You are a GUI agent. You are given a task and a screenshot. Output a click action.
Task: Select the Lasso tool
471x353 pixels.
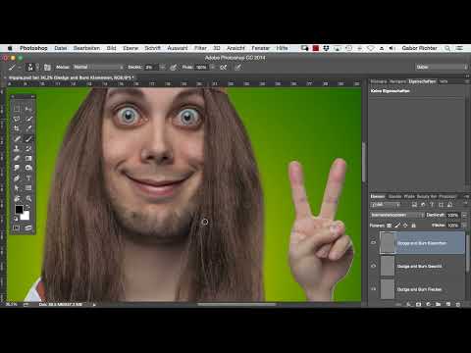(17, 119)
